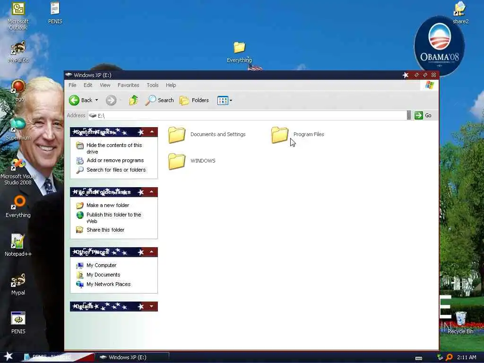484x363 pixels.
Task: Select the PENIS text file near Outlook
Action: tap(55, 13)
